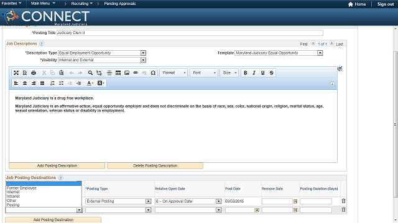The width and height of the screenshot is (398, 223).
Task: Click the Cut scissors icon
Action: pos(44,73)
